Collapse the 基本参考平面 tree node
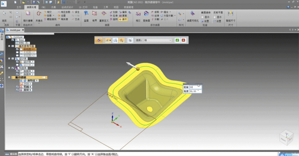The image size is (299, 156). click(x=9, y=46)
